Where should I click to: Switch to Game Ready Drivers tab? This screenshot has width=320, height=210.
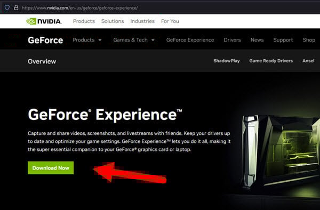coord(271,61)
